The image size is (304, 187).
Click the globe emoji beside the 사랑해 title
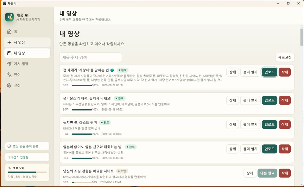(112, 70)
